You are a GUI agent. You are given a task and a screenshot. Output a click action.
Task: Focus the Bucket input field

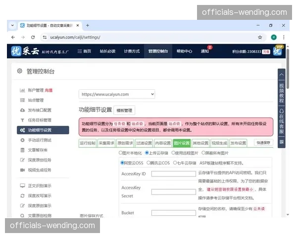point(174,213)
